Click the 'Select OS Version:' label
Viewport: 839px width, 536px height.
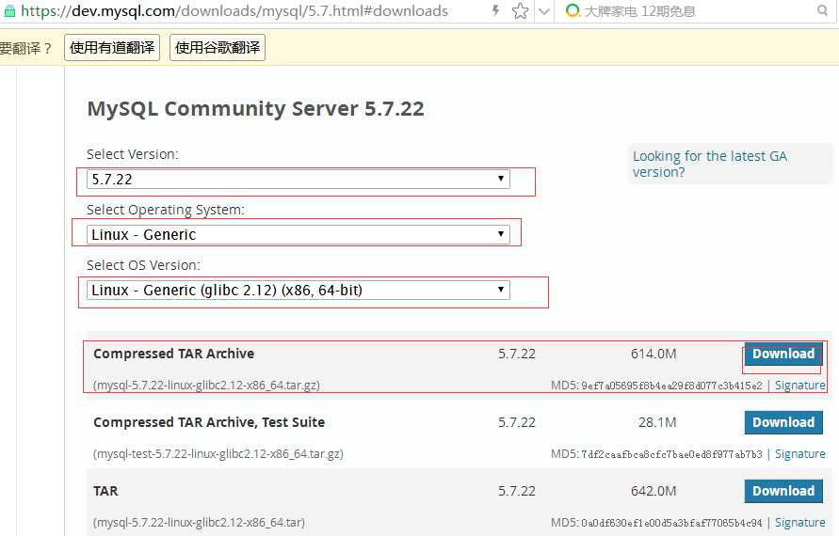[143, 265]
